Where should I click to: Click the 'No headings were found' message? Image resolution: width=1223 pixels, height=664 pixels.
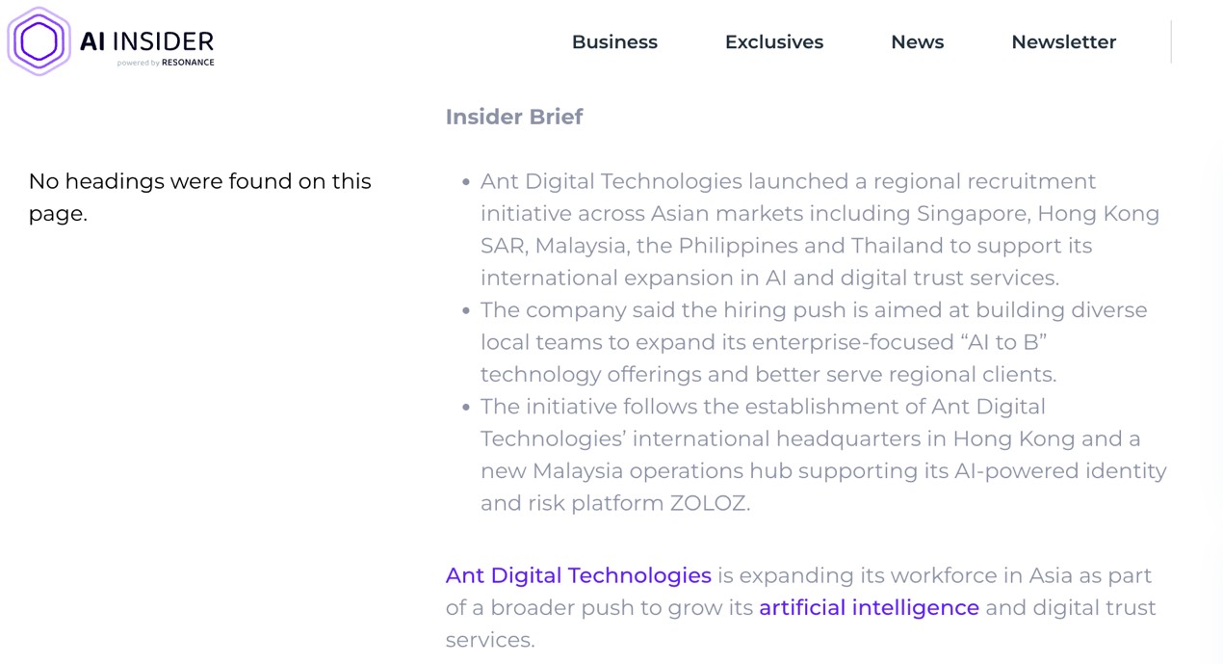click(199, 197)
